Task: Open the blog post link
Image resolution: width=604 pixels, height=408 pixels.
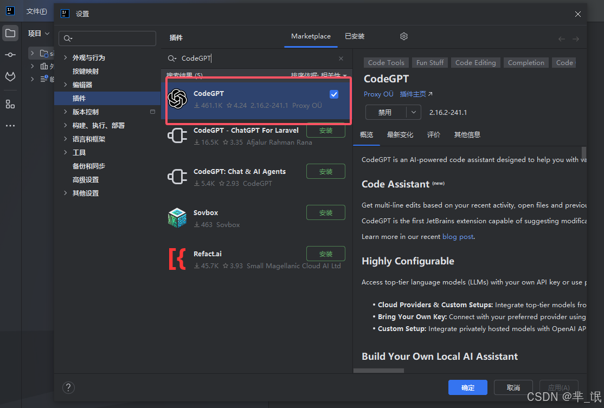Action: pyautogui.click(x=458, y=237)
